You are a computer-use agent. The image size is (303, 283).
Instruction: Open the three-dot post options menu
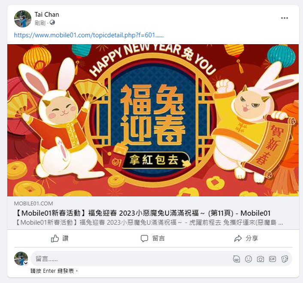point(285,18)
